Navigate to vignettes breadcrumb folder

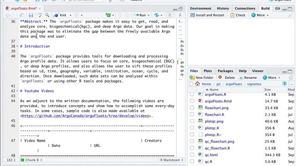pos(254,84)
